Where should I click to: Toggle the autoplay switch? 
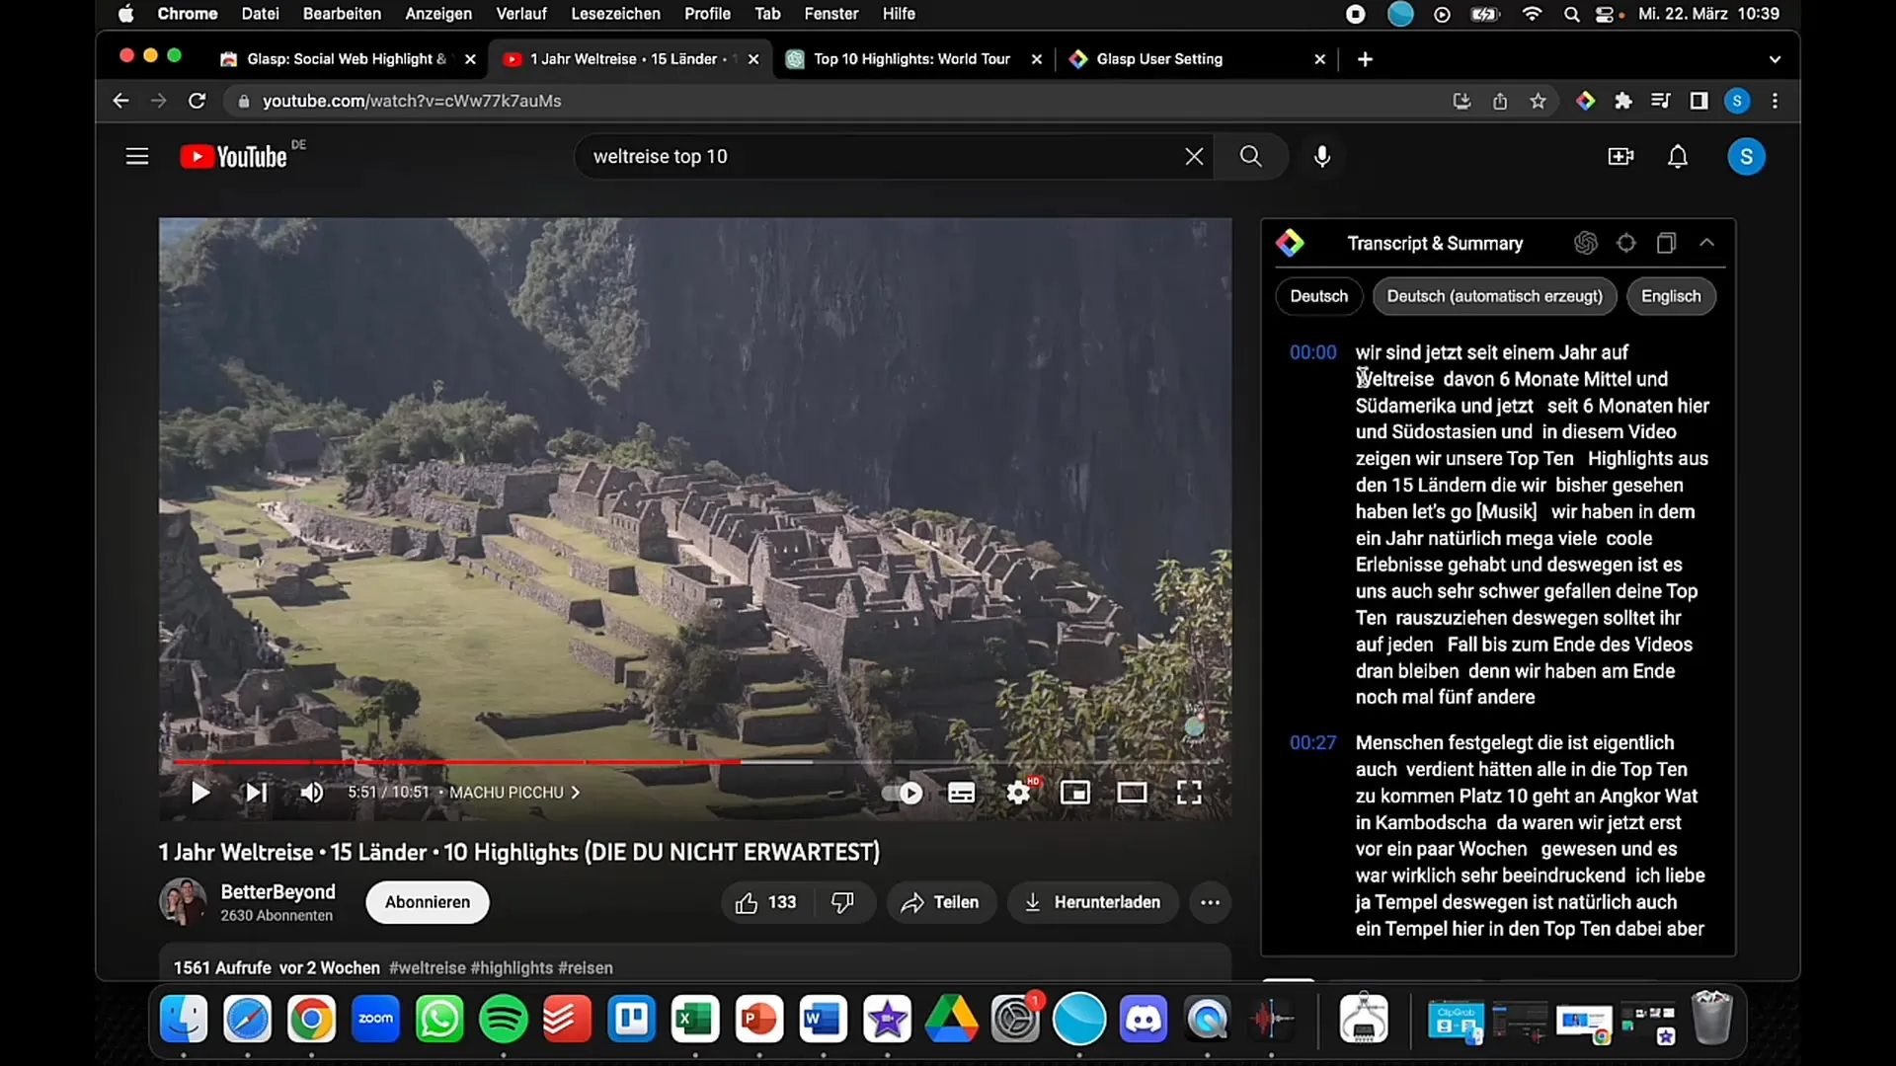click(x=902, y=793)
